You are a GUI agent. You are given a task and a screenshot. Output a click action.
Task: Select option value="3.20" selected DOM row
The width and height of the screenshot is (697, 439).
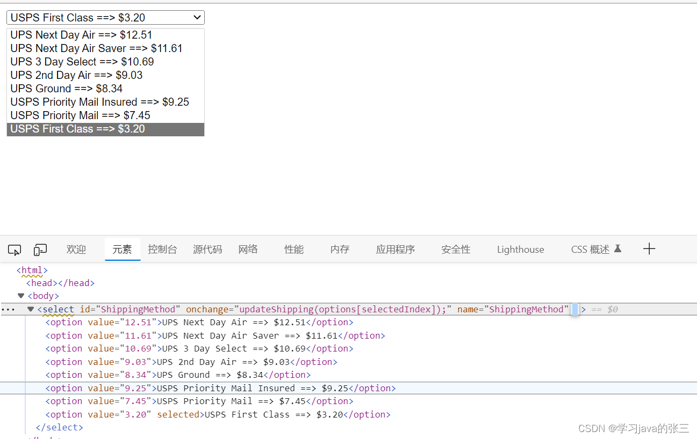coord(218,415)
